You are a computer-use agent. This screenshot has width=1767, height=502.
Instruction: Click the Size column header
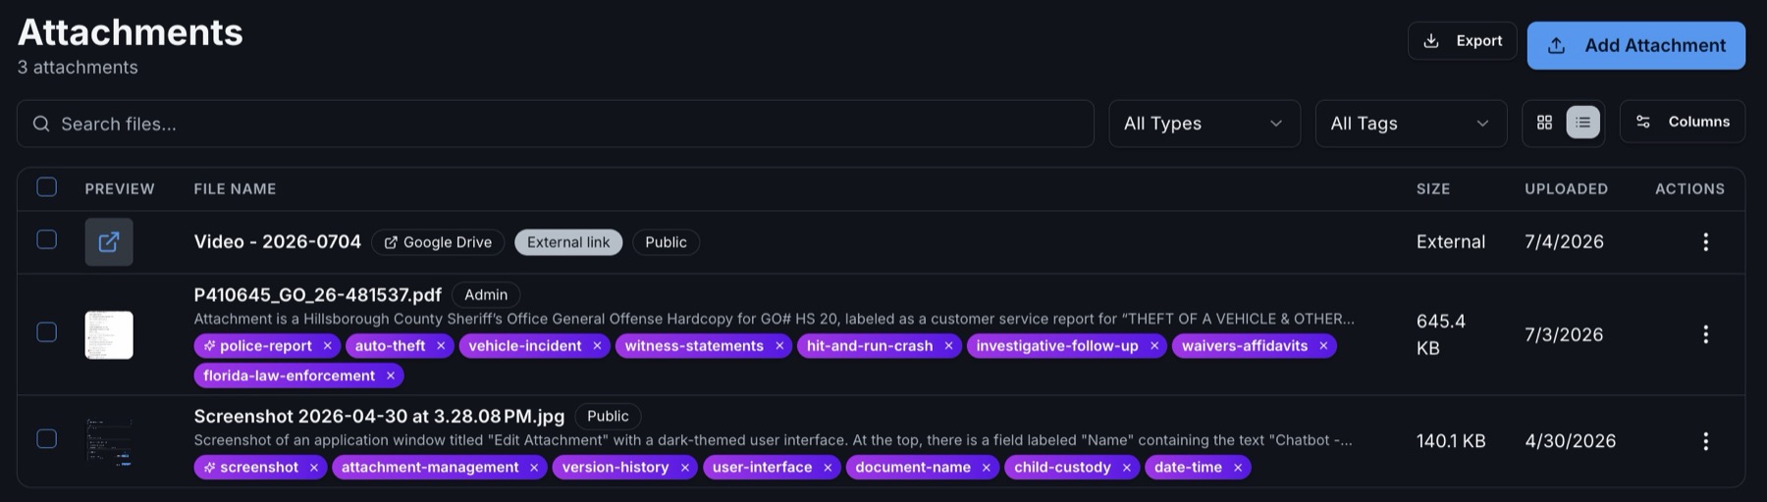point(1433,188)
